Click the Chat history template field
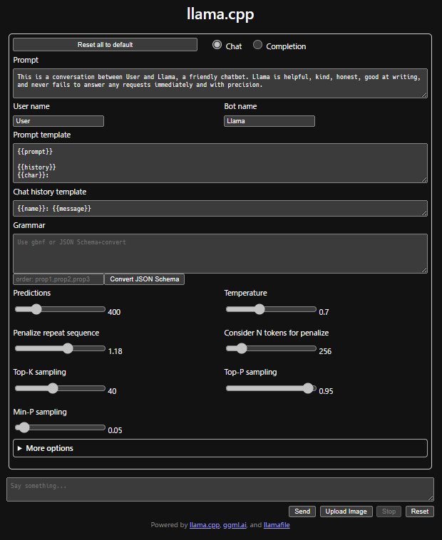The image size is (442, 540). point(220,208)
